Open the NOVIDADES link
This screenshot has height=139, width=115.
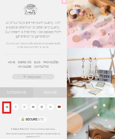tap(25, 67)
